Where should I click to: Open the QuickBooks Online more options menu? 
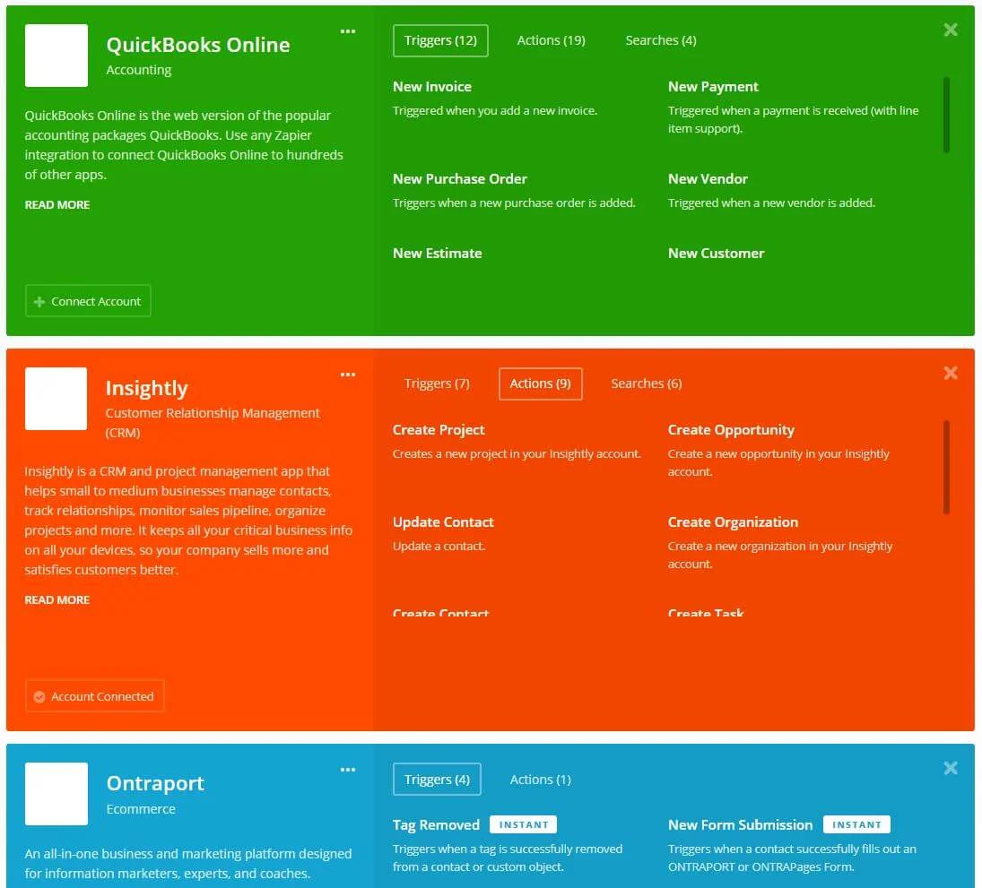point(348,31)
